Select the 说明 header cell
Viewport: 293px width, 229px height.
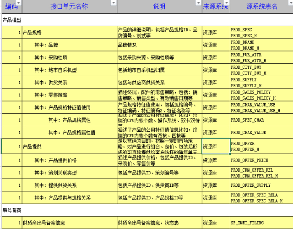[x=160, y=6]
